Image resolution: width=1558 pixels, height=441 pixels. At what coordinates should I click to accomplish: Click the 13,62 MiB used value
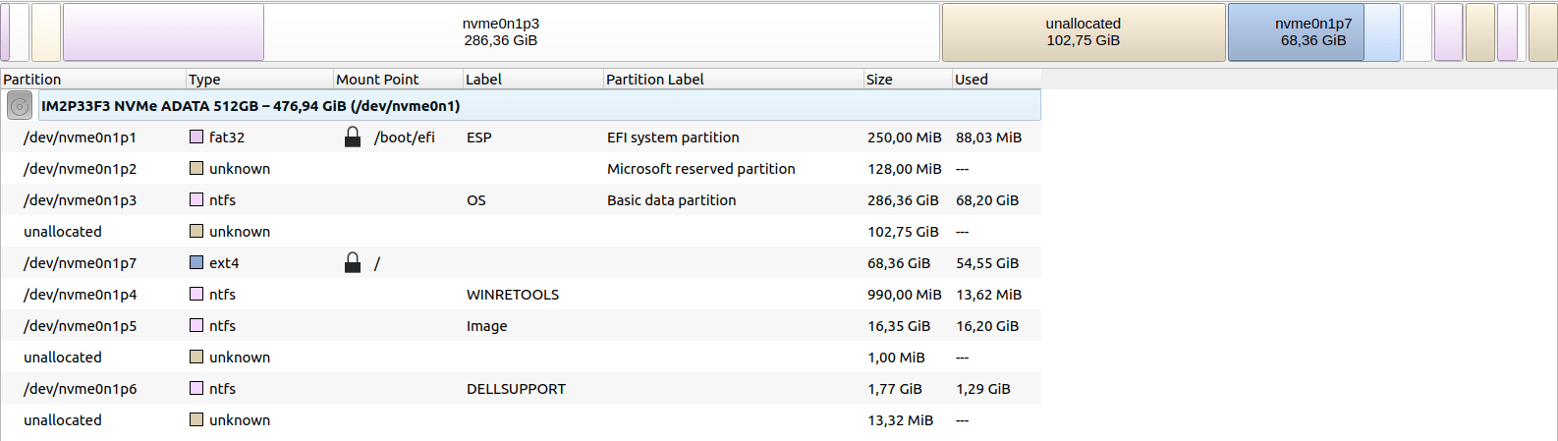989,295
